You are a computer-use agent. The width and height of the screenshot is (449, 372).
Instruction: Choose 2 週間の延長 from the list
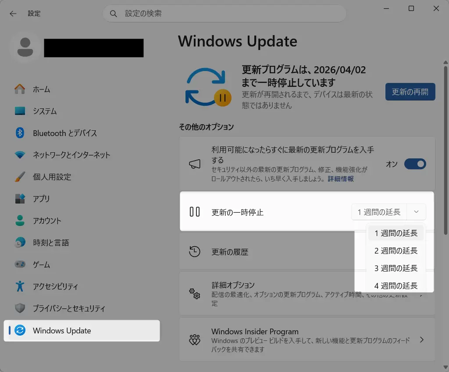tap(396, 251)
